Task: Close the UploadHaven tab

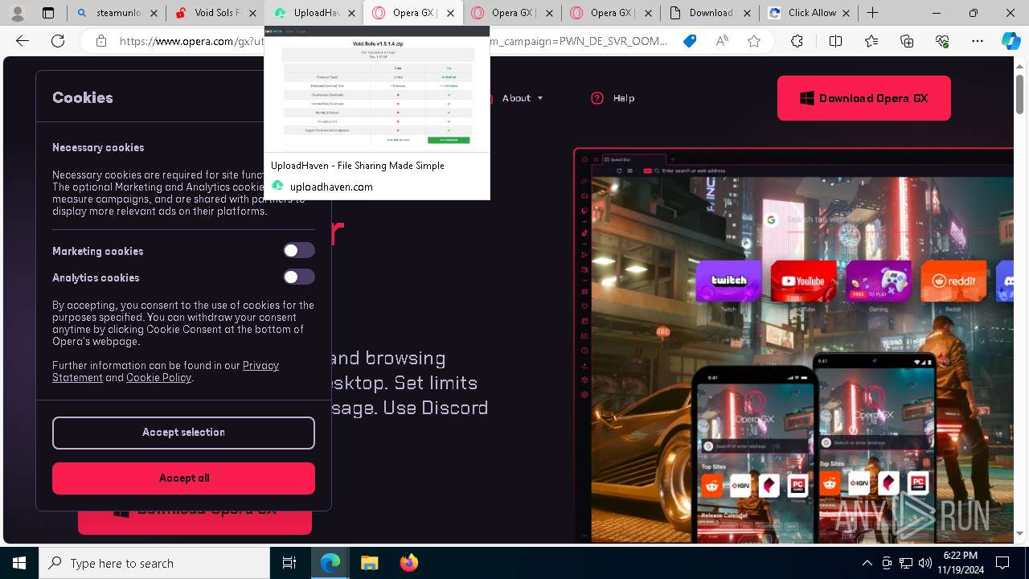Action: pyautogui.click(x=352, y=13)
